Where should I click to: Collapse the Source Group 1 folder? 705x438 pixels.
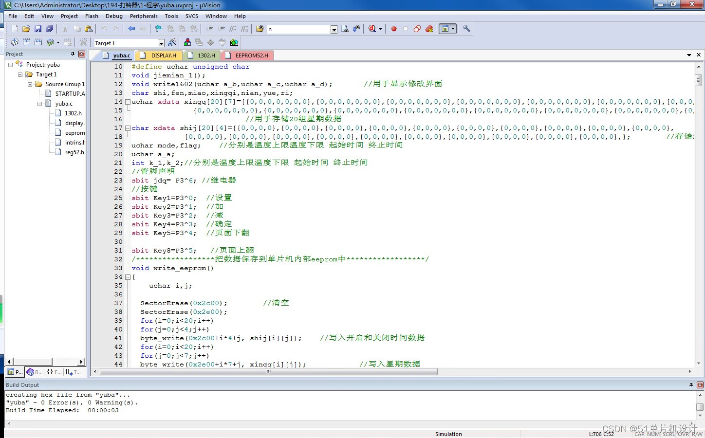pos(30,84)
